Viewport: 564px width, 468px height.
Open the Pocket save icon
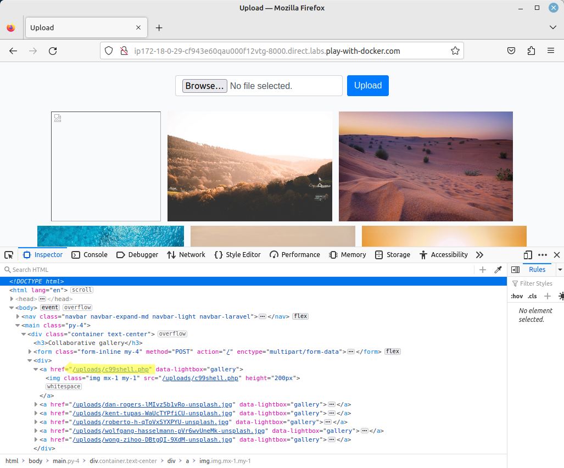coord(511,51)
